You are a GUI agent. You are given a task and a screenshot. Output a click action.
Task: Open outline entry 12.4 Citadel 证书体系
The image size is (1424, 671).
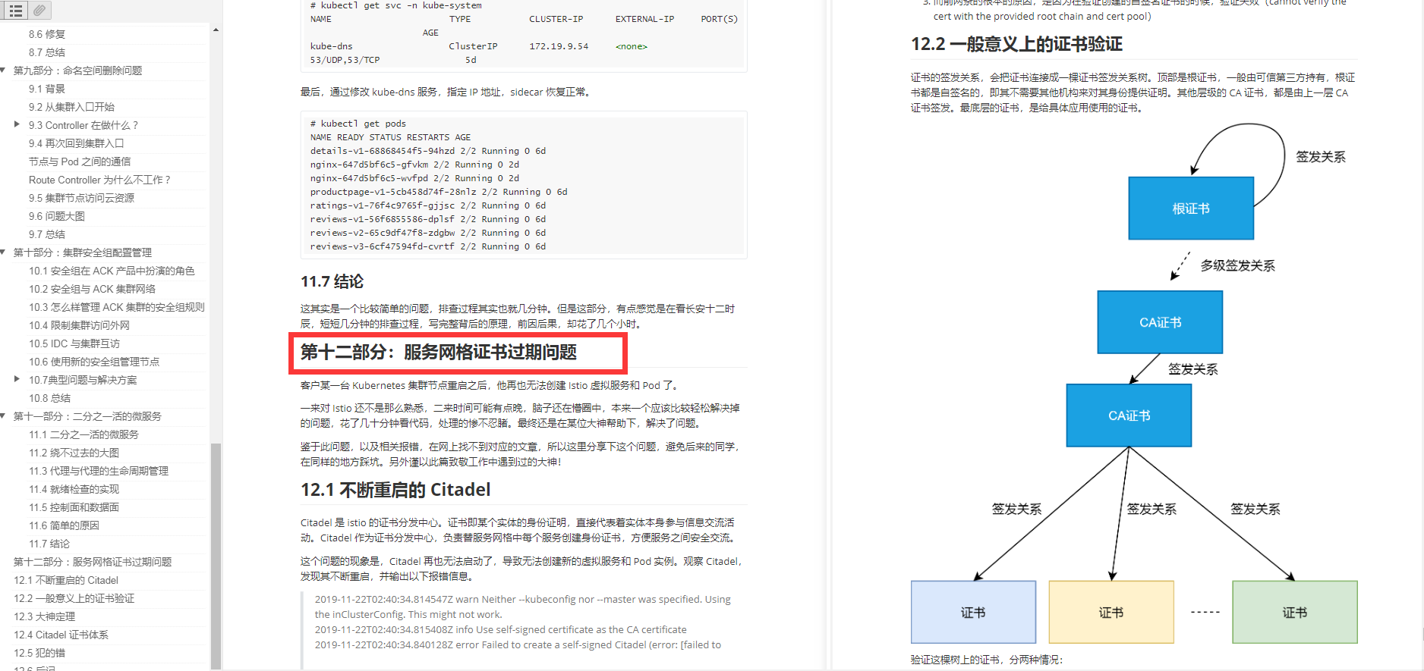coord(61,635)
